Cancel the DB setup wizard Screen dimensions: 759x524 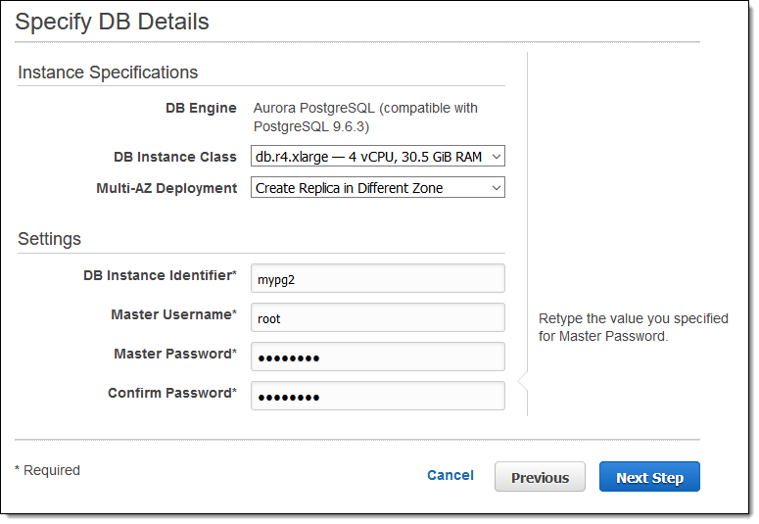point(451,475)
